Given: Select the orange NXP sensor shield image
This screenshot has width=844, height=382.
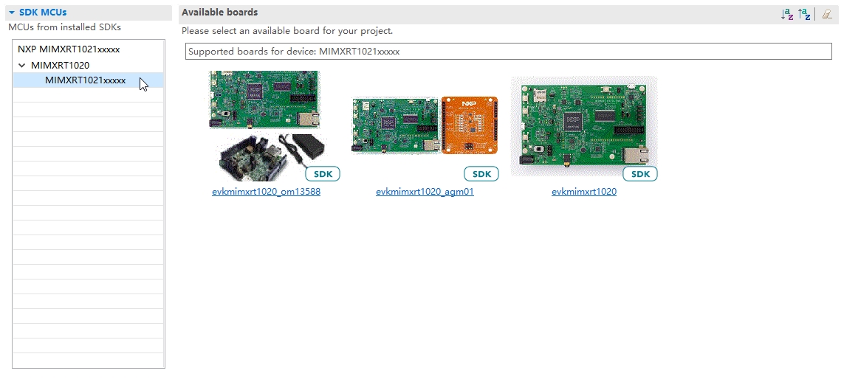Looking at the screenshot, I should (470, 125).
